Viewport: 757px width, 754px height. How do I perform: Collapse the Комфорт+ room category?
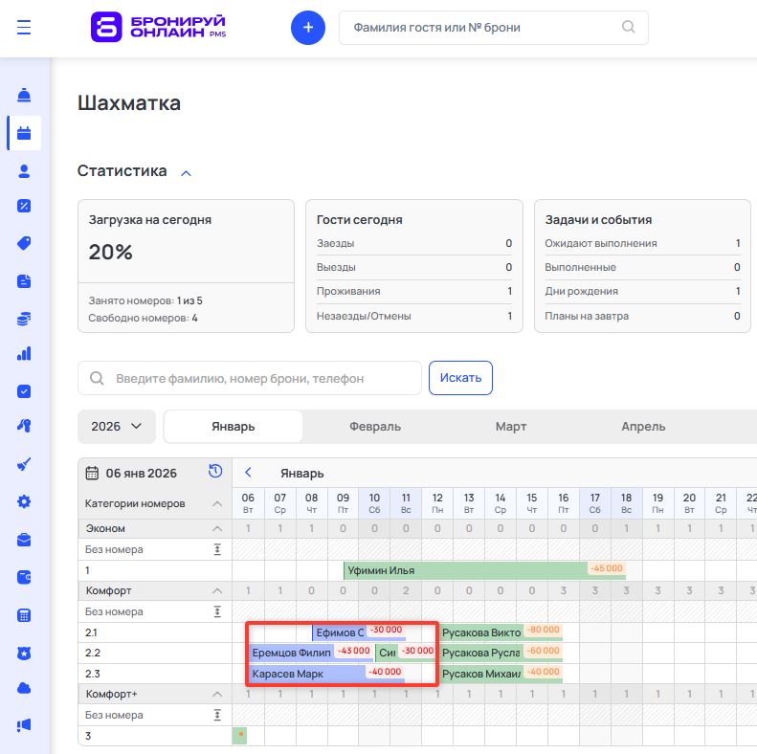click(x=217, y=694)
